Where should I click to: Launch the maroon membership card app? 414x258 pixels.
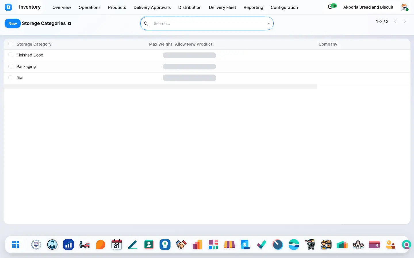[374, 245]
